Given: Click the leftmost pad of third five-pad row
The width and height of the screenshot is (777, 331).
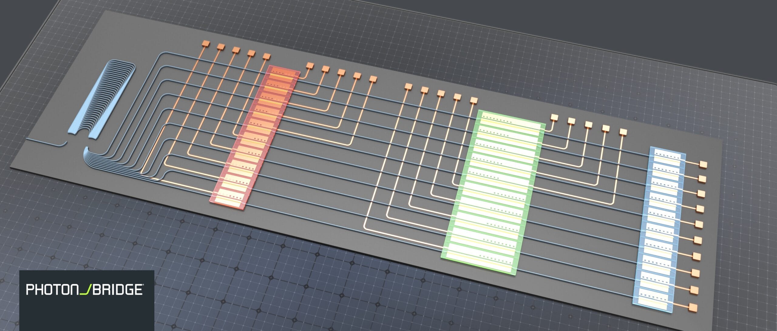Looking at the screenshot, I should coord(409,87).
